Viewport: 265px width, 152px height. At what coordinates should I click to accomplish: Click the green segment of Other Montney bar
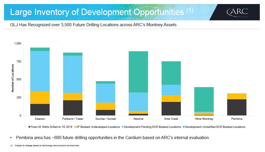[x=204, y=99]
